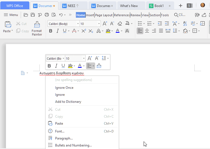Click the misspelled word διορθοση
This screenshot has width=210, height=149.
pos(63,73)
